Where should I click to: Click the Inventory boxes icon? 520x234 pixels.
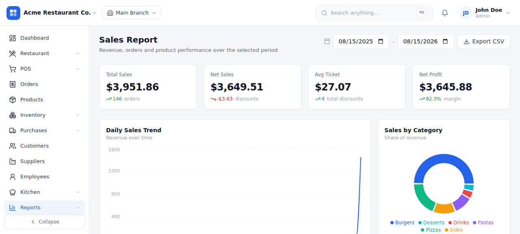point(13,115)
